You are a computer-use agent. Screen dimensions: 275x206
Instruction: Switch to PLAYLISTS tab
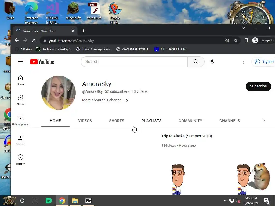point(151,121)
